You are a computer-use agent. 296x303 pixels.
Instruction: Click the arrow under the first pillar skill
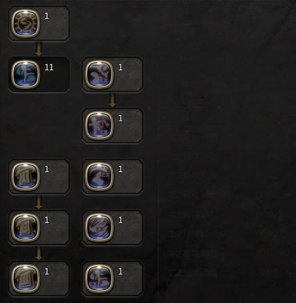(x=39, y=202)
